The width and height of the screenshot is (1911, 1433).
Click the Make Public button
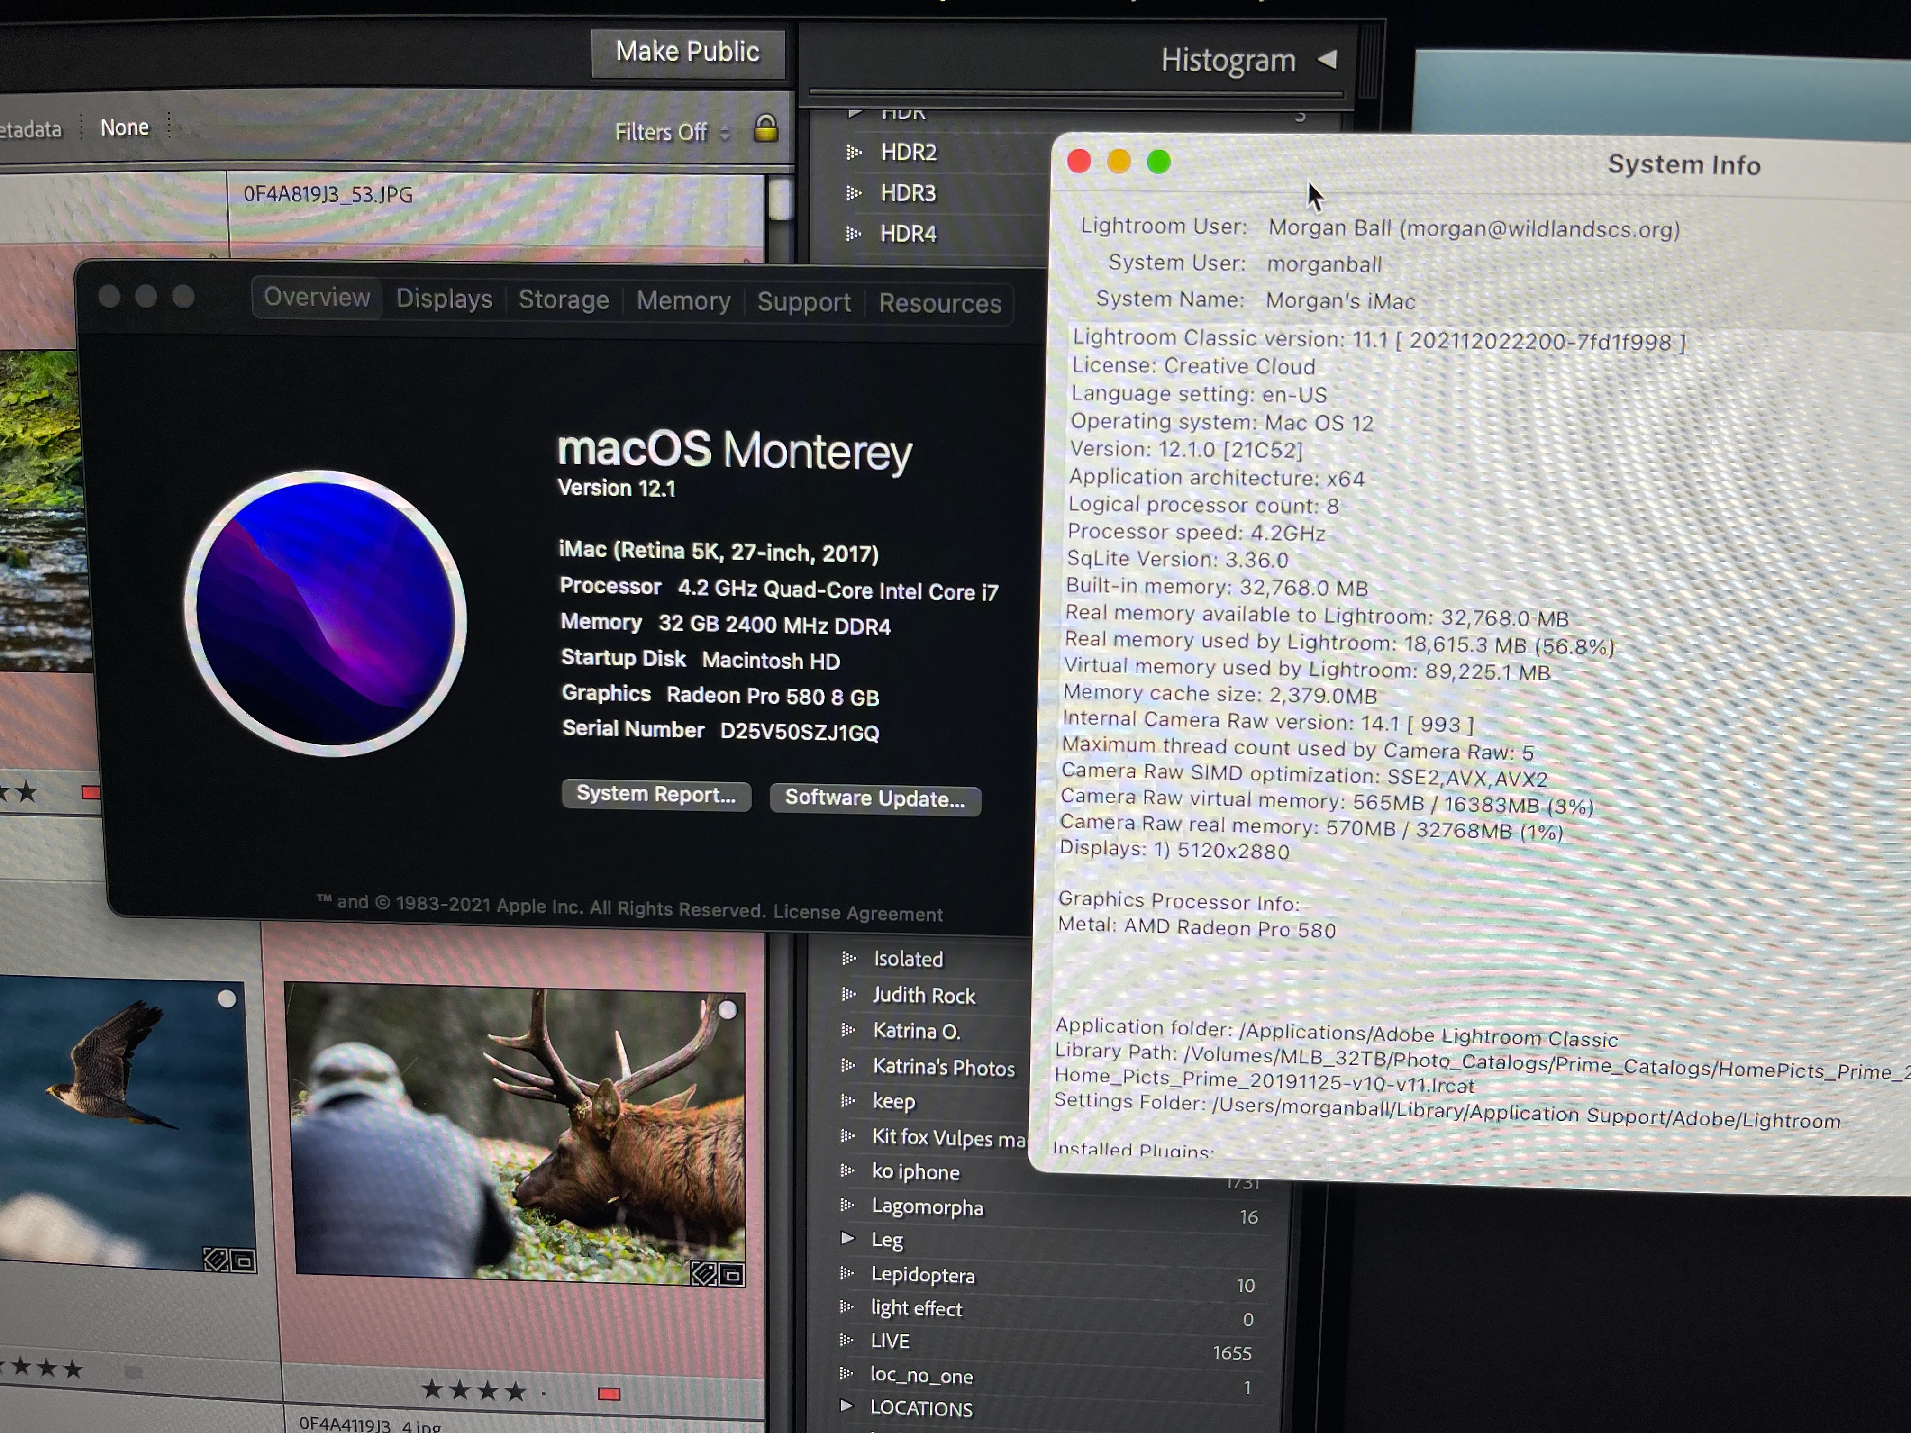pyautogui.click(x=688, y=52)
